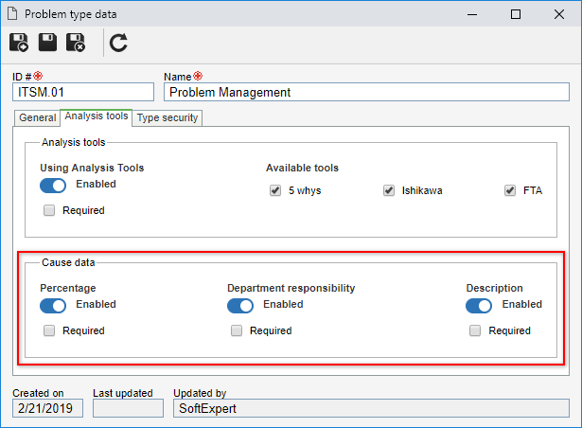This screenshot has height=428, width=582.
Task: Click the ID # input field
Action: 83,92
